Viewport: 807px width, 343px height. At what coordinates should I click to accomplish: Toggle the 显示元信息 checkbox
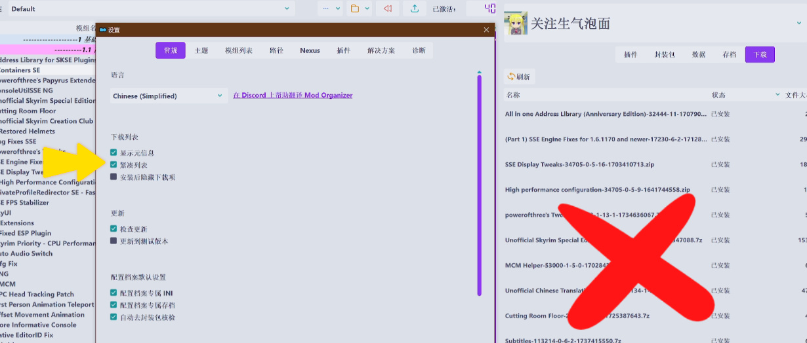tap(114, 153)
